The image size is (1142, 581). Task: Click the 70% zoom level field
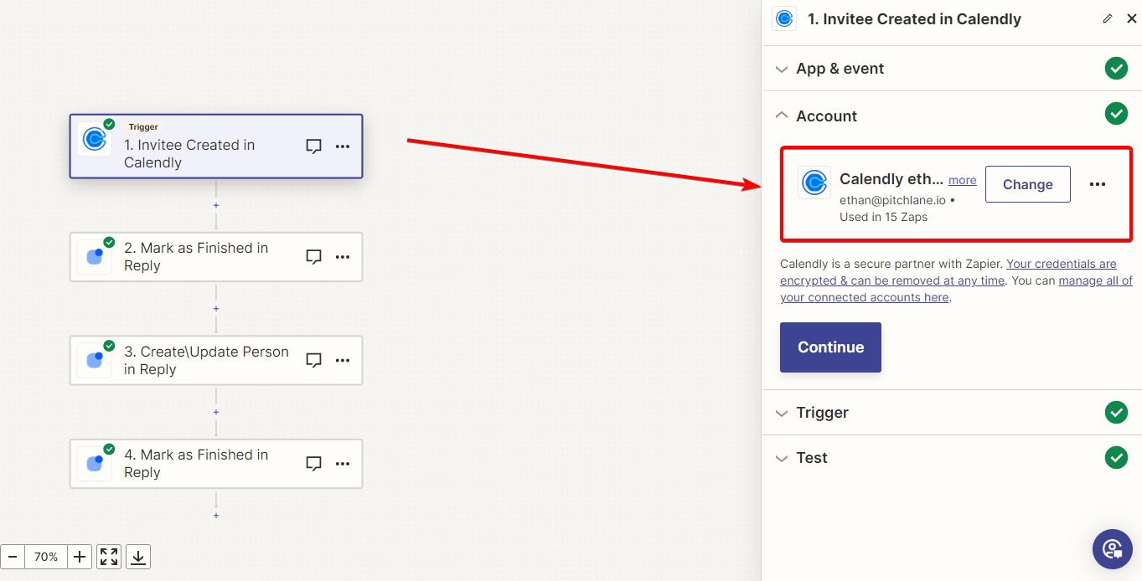tap(46, 557)
